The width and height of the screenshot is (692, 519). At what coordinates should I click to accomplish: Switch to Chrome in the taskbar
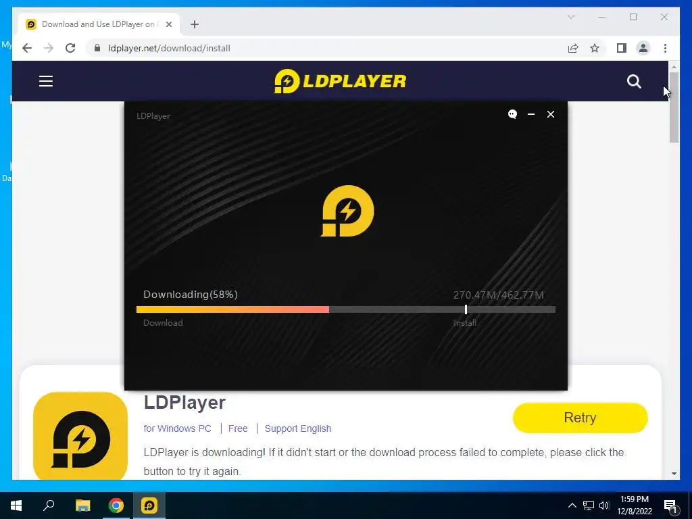[x=116, y=505]
